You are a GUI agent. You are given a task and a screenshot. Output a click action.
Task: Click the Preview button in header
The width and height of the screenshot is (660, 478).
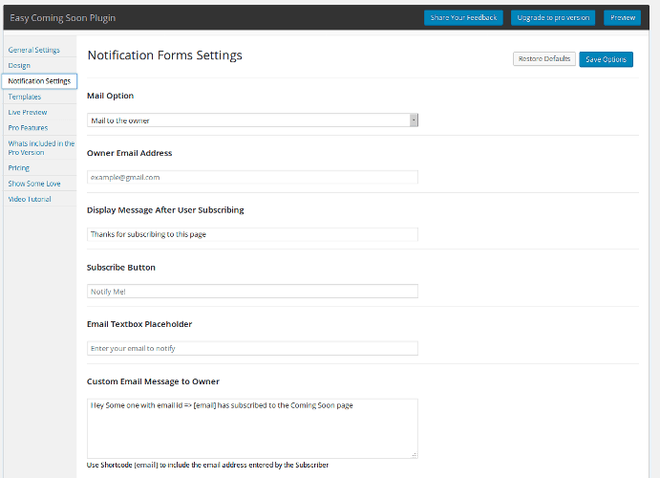[x=623, y=18]
